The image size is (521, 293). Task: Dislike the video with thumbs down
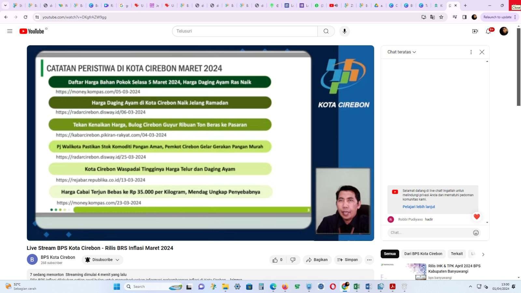pyautogui.click(x=293, y=260)
